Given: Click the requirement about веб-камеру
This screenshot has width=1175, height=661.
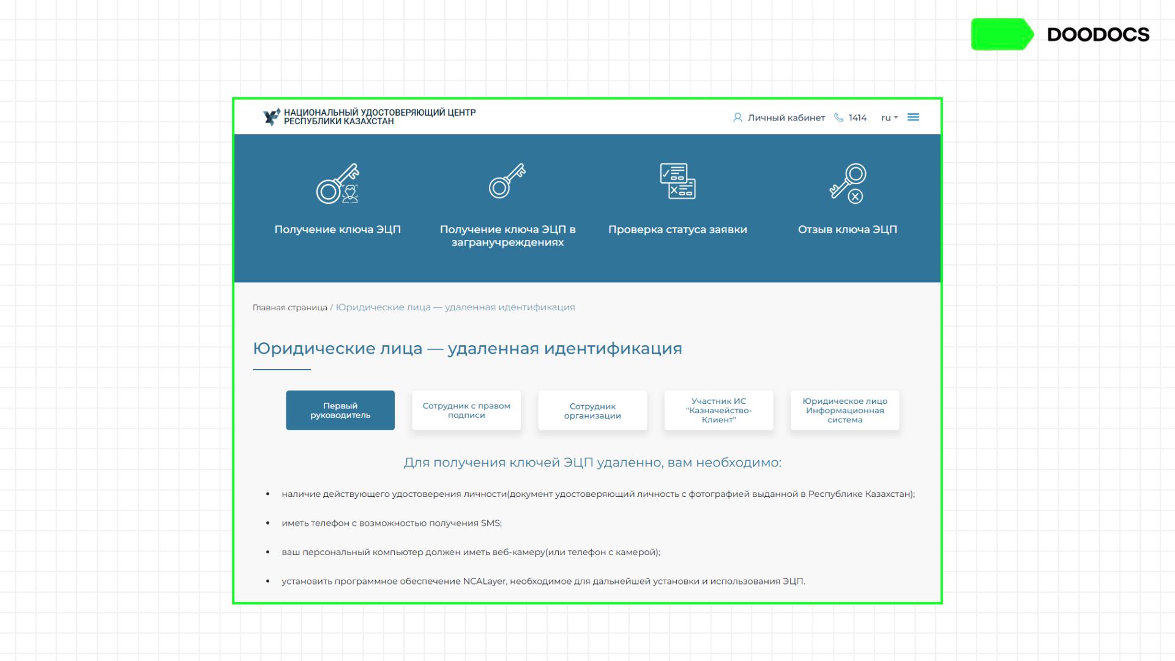Looking at the screenshot, I should [x=471, y=552].
